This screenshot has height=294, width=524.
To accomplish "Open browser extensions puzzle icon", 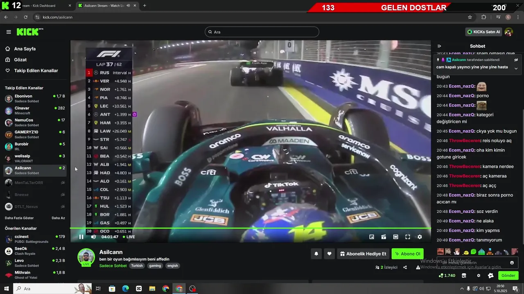I will 484,17.
